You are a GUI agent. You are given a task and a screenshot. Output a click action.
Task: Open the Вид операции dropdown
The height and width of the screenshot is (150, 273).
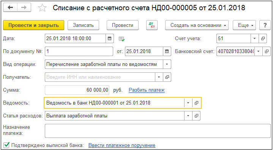pos(167,64)
